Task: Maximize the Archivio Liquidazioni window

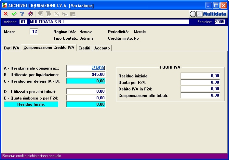Action: (216, 6)
